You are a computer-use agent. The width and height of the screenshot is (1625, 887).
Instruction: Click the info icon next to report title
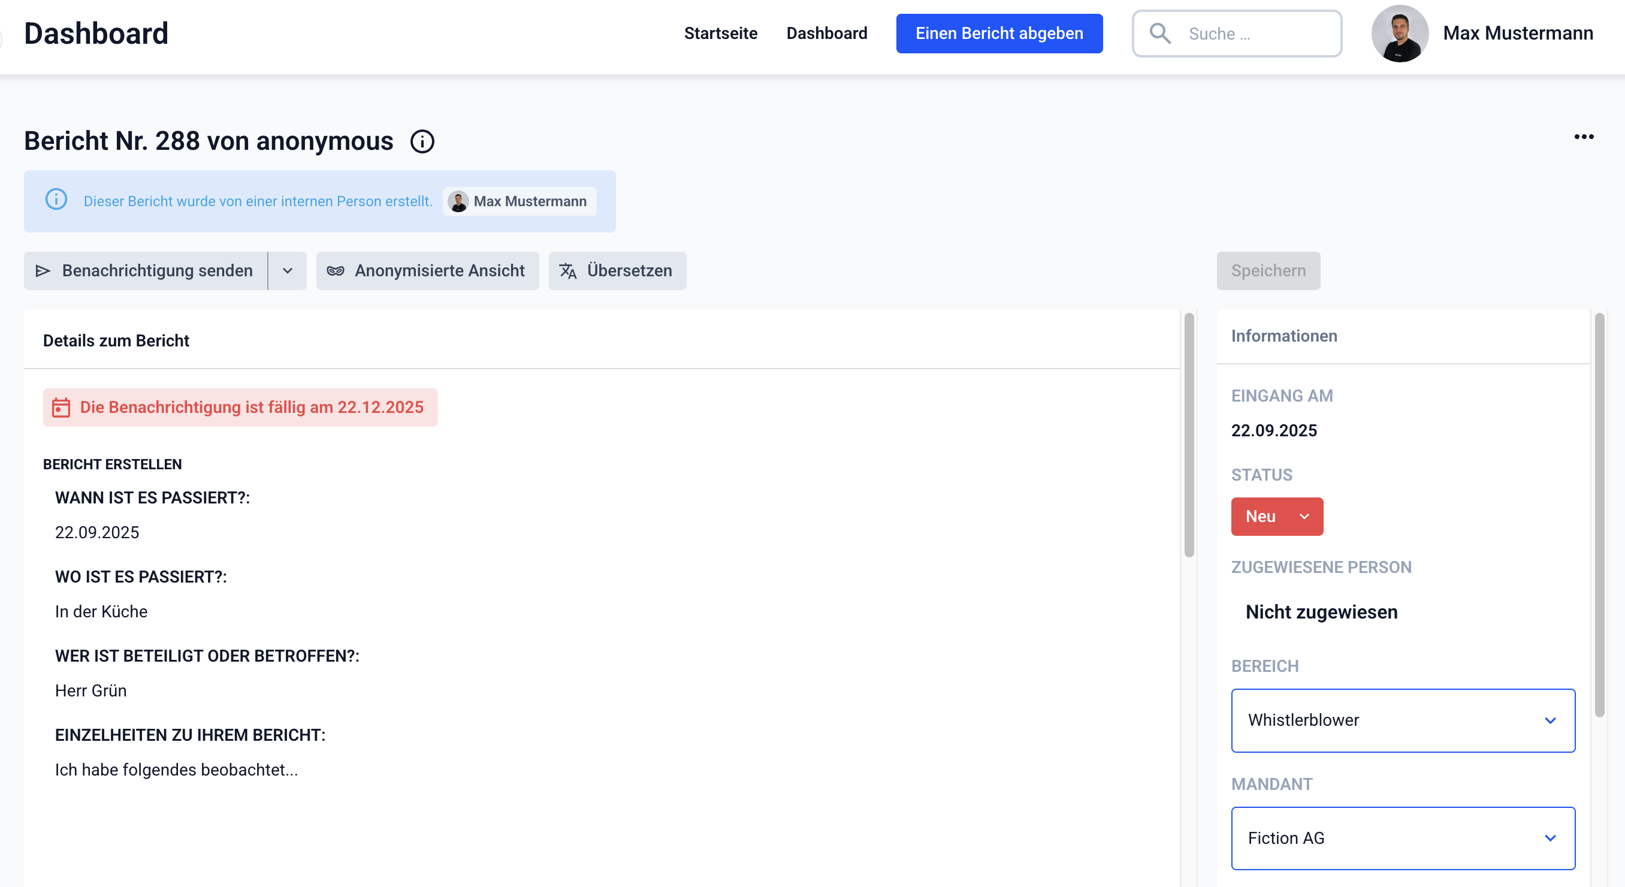pos(422,141)
